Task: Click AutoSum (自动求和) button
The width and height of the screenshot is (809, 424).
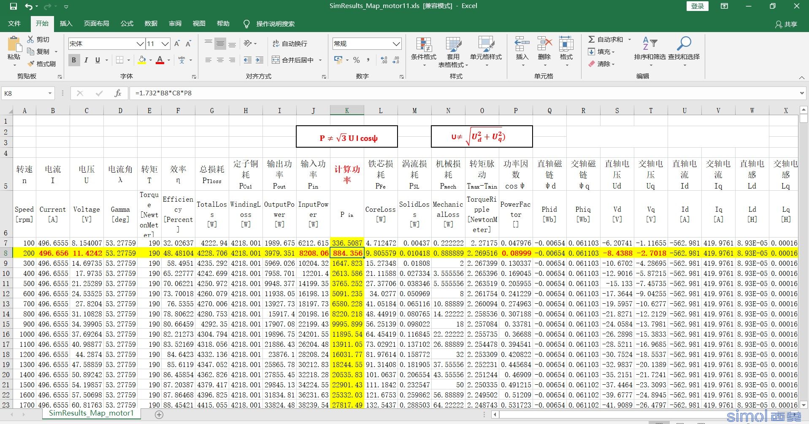Action: tap(606, 39)
